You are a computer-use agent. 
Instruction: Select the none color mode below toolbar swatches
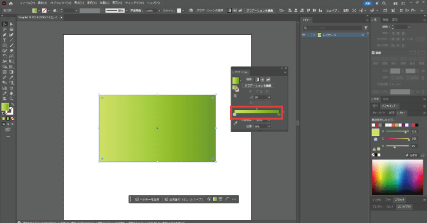(12, 119)
